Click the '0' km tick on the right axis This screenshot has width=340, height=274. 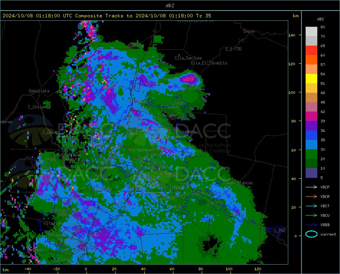295,236
